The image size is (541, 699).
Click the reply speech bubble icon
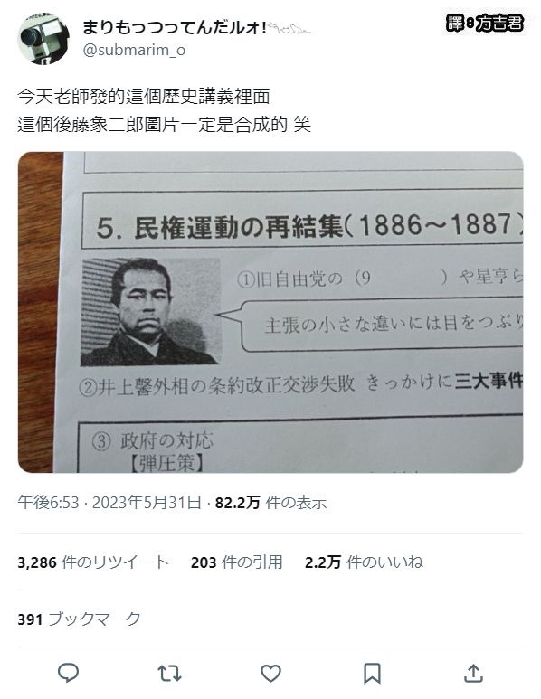pyautogui.click(x=68, y=673)
